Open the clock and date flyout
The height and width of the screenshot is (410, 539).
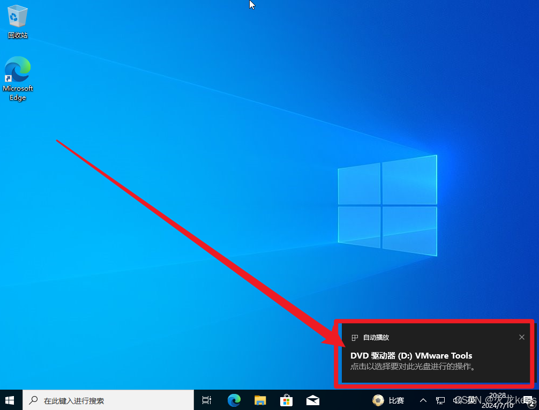coord(498,400)
